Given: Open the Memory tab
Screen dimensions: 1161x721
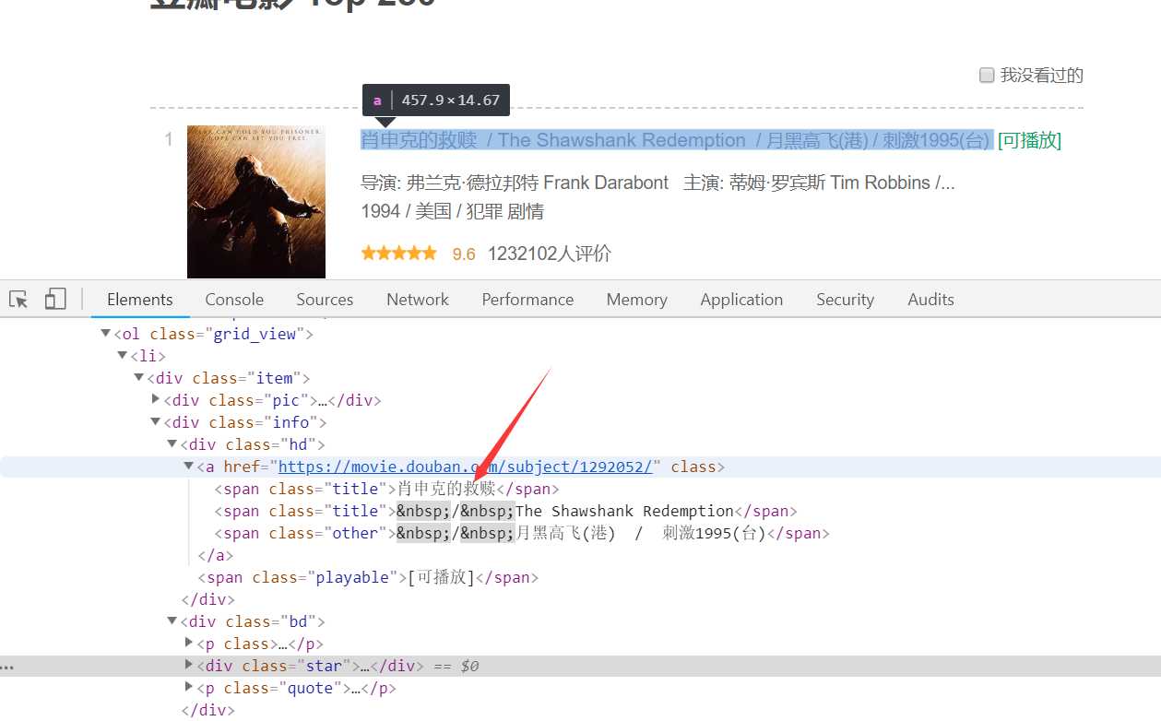Looking at the screenshot, I should [636, 300].
